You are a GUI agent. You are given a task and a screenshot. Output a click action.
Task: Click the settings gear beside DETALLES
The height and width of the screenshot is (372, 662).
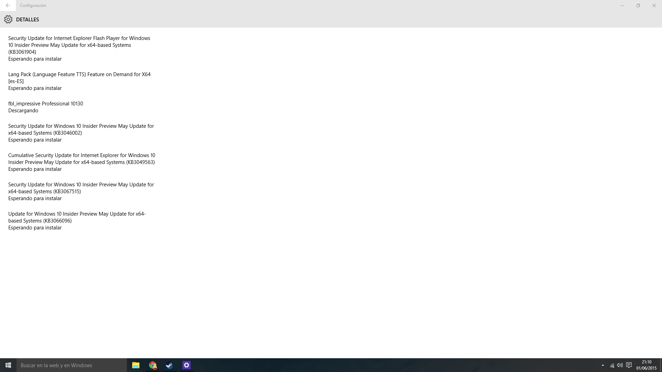click(8, 20)
